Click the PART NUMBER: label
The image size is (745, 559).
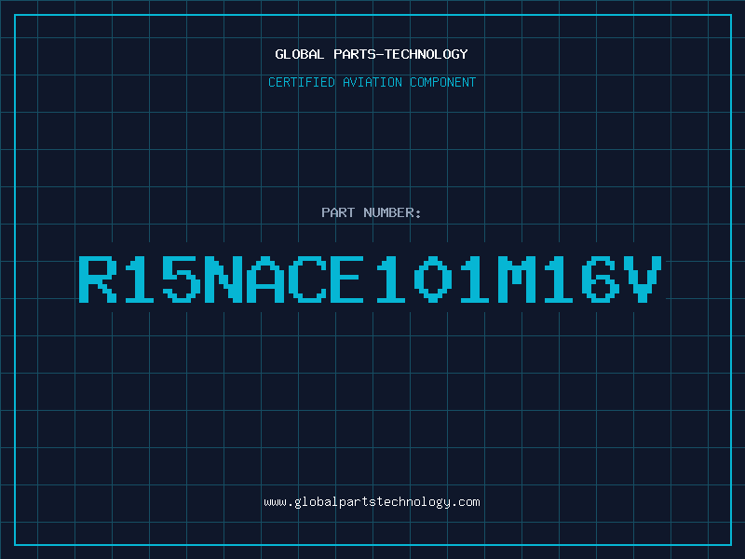click(x=372, y=212)
